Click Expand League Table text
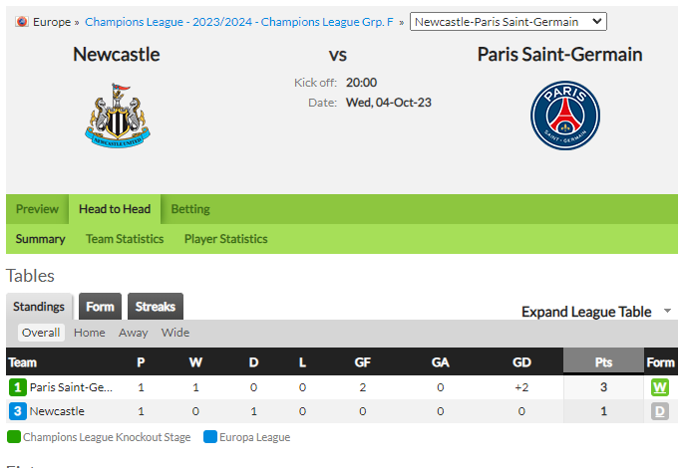This screenshot has height=468, width=684. coord(586,312)
